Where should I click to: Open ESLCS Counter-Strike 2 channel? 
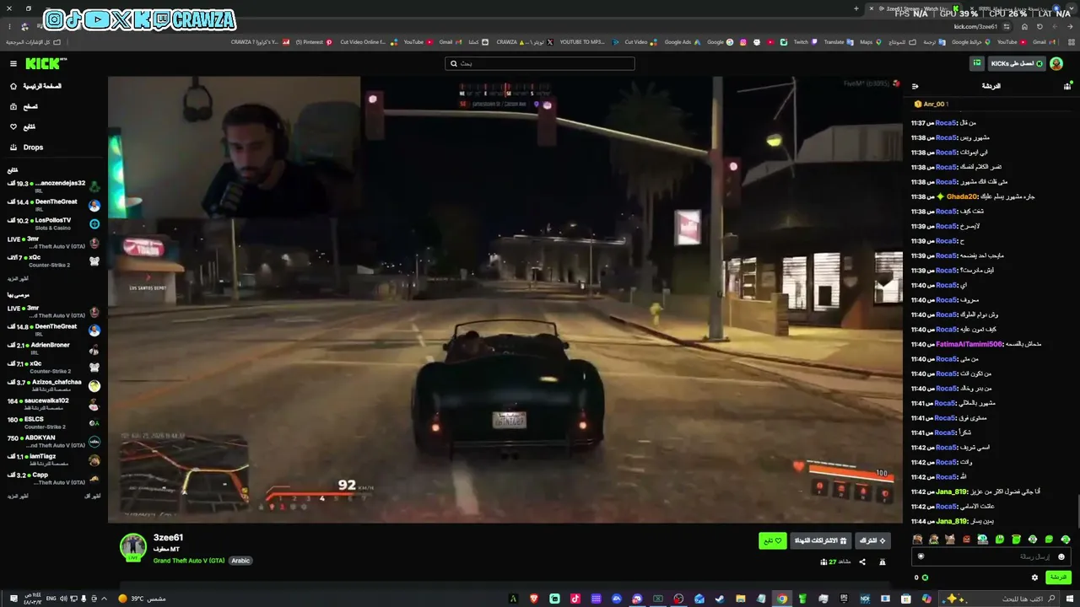(54, 422)
